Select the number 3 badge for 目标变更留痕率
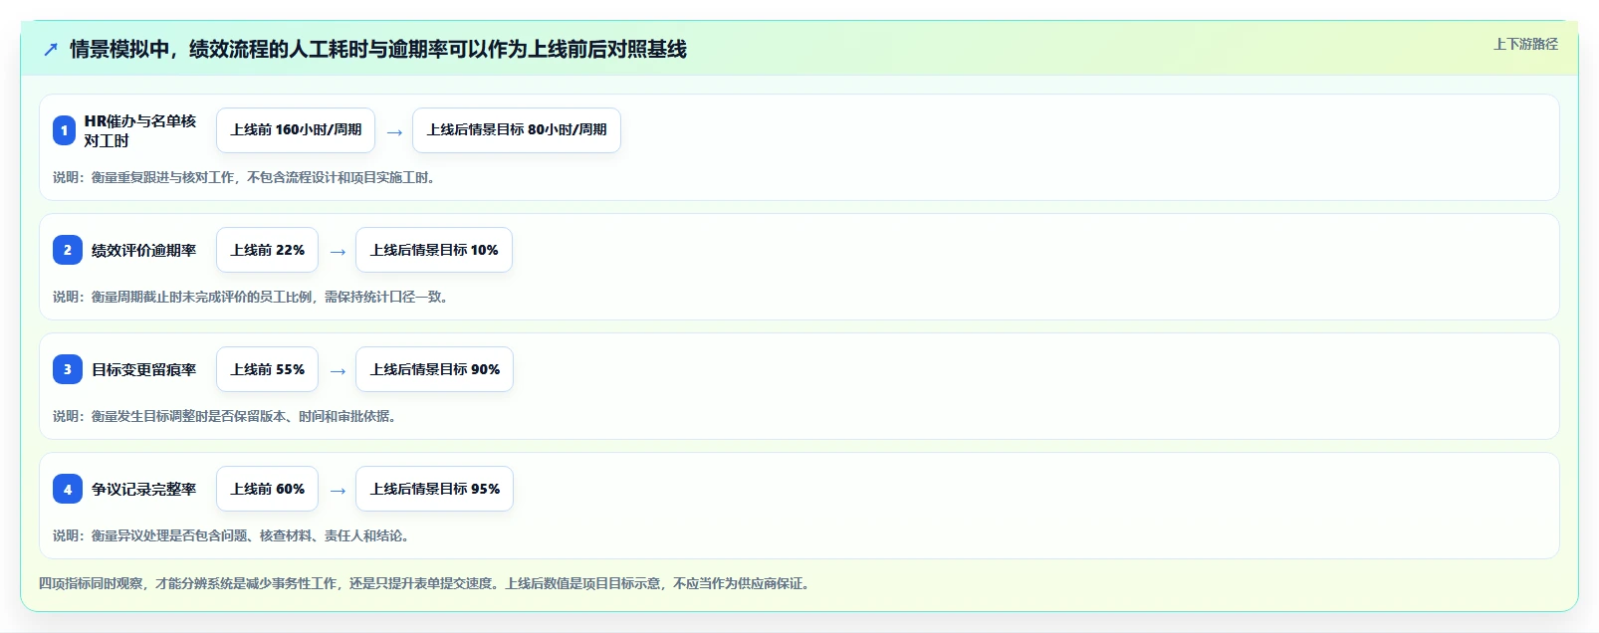This screenshot has width=1599, height=633. coord(68,369)
